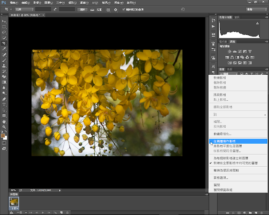
Task: Open the crop ratio 比例 dropdown
Action: [x=24, y=9]
